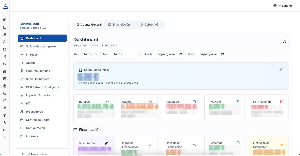Viewport: 300px width, 156px height.
Task: Open the Español language selector
Action: 283,6
